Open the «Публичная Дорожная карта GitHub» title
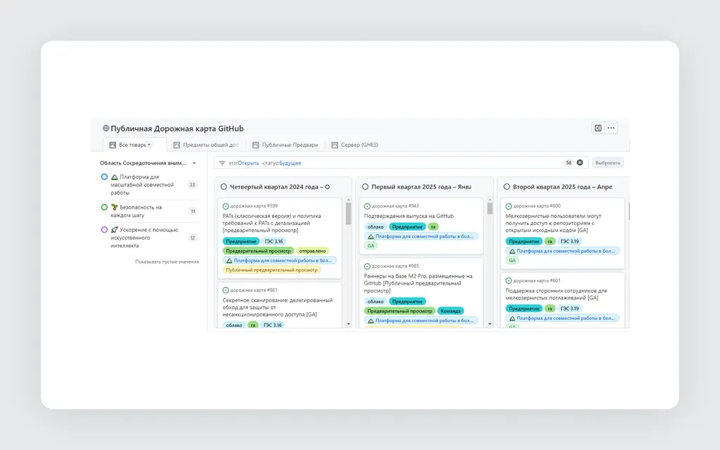 (x=177, y=129)
